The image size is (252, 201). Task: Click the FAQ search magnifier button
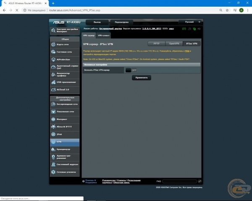click(200, 181)
